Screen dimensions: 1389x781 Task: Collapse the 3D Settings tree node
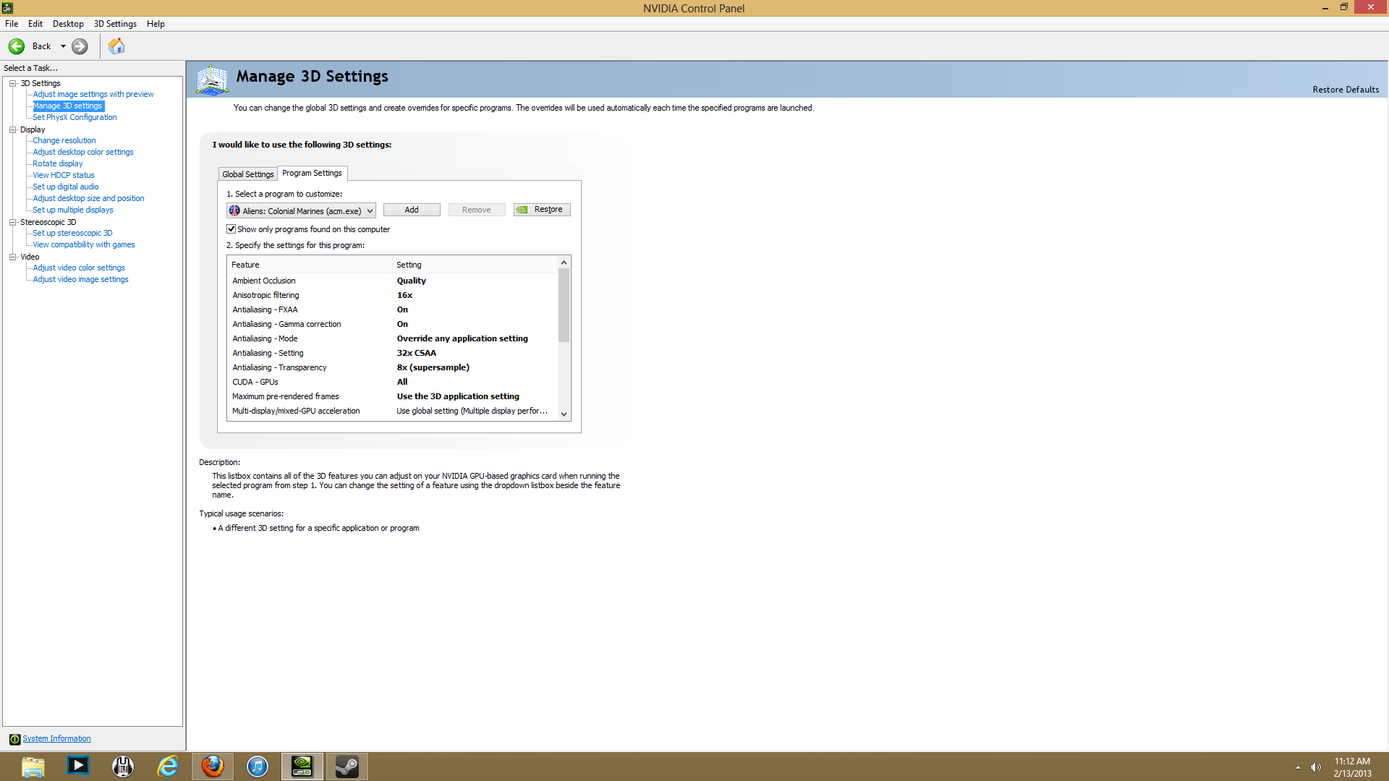pyautogui.click(x=12, y=82)
